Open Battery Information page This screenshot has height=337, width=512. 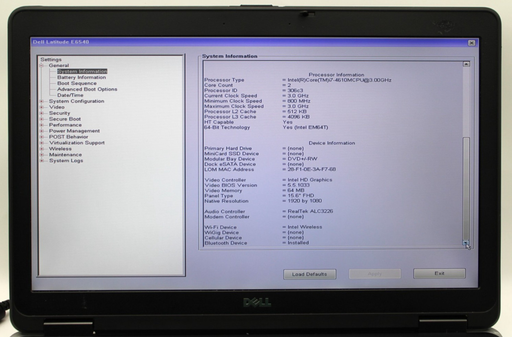point(82,77)
